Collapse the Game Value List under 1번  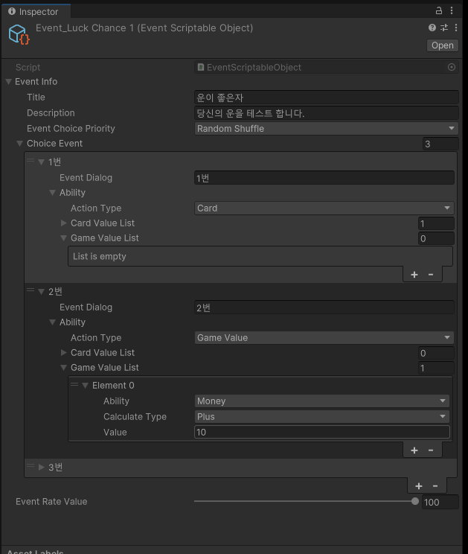[63, 238]
